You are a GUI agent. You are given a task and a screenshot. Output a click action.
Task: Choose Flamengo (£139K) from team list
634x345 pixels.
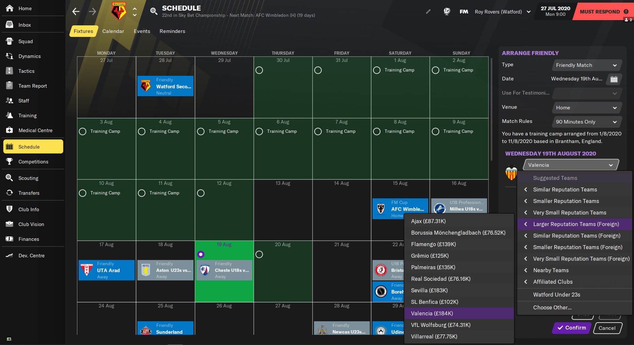tap(459, 244)
